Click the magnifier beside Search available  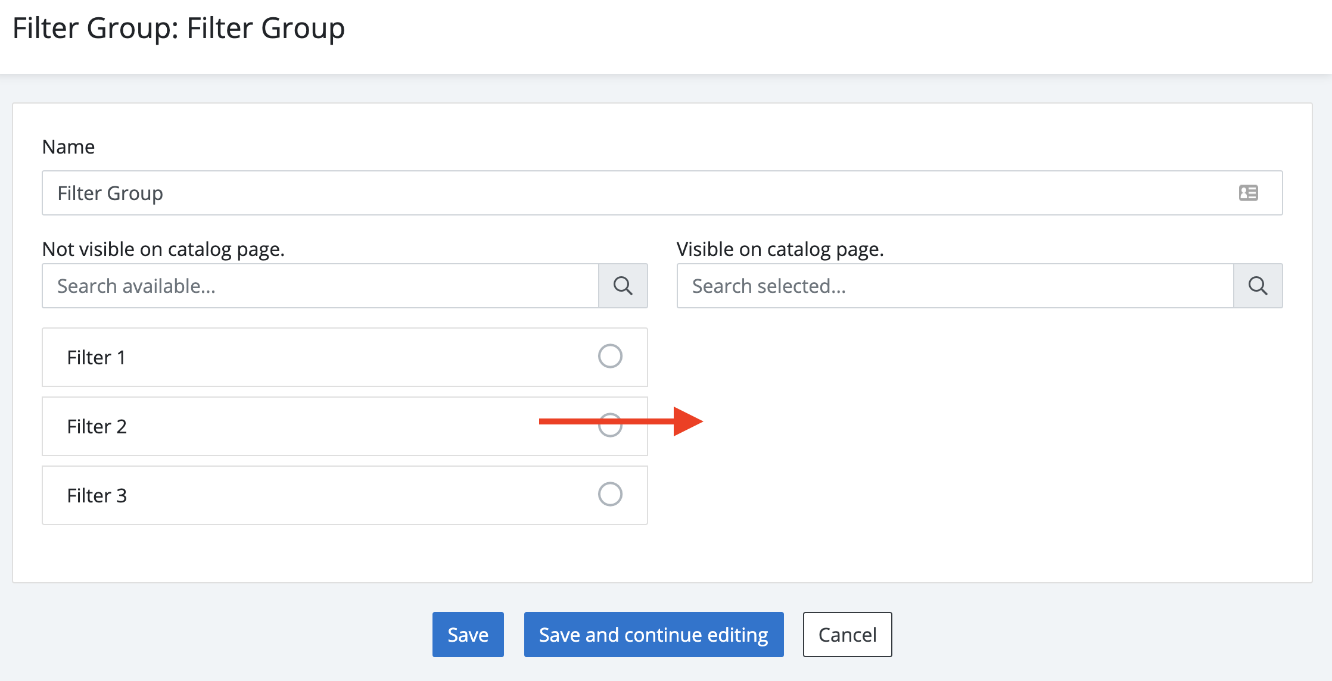coord(623,286)
